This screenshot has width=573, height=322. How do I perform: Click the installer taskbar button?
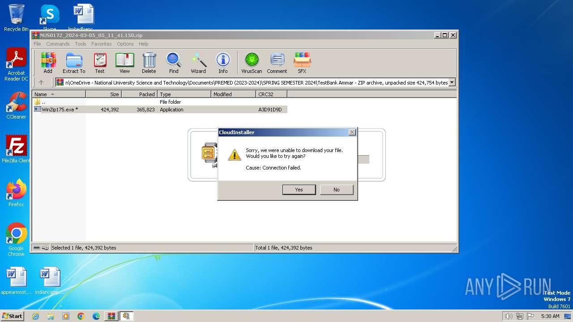tap(127, 316)
